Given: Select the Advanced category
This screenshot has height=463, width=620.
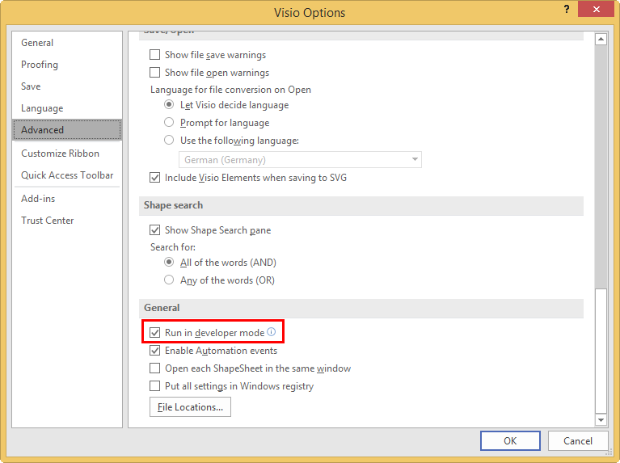Looking at the screenshot, I should 67,129.
